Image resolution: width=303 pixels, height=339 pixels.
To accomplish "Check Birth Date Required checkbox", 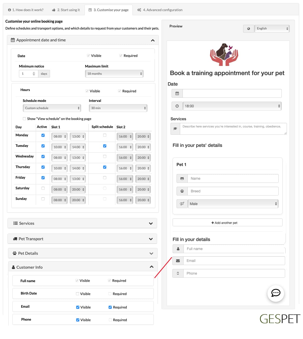I will 110,294.
